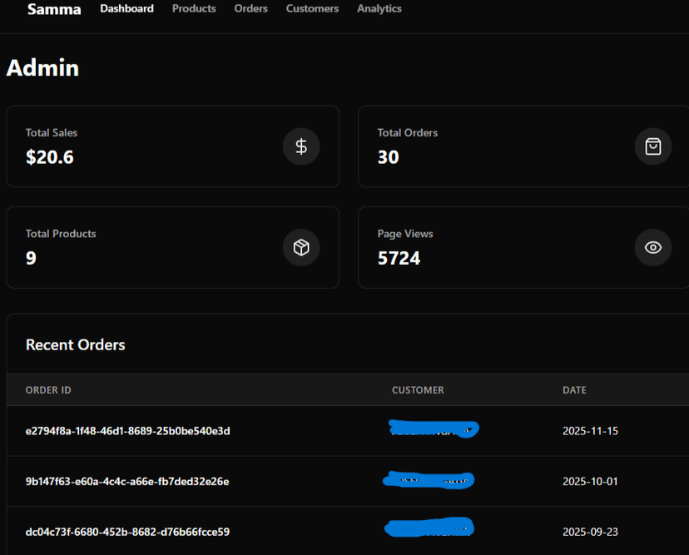Image resolution: width=689 pixels, height=555 pixels.
Task: Switch to the Orders navigation item
Action: [250, 8]
